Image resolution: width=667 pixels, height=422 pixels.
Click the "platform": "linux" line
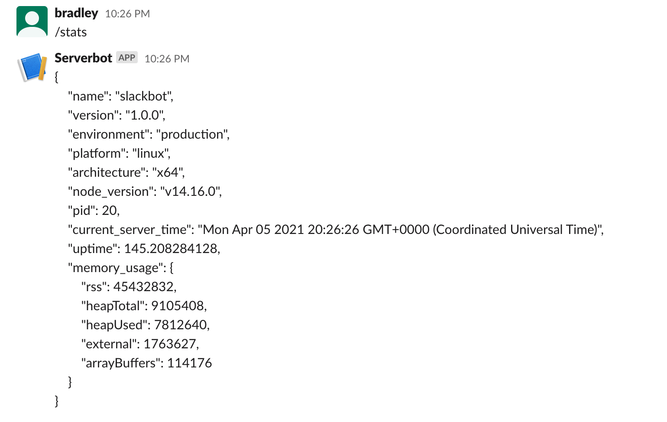pyautogui.click(x=119, y=153)
